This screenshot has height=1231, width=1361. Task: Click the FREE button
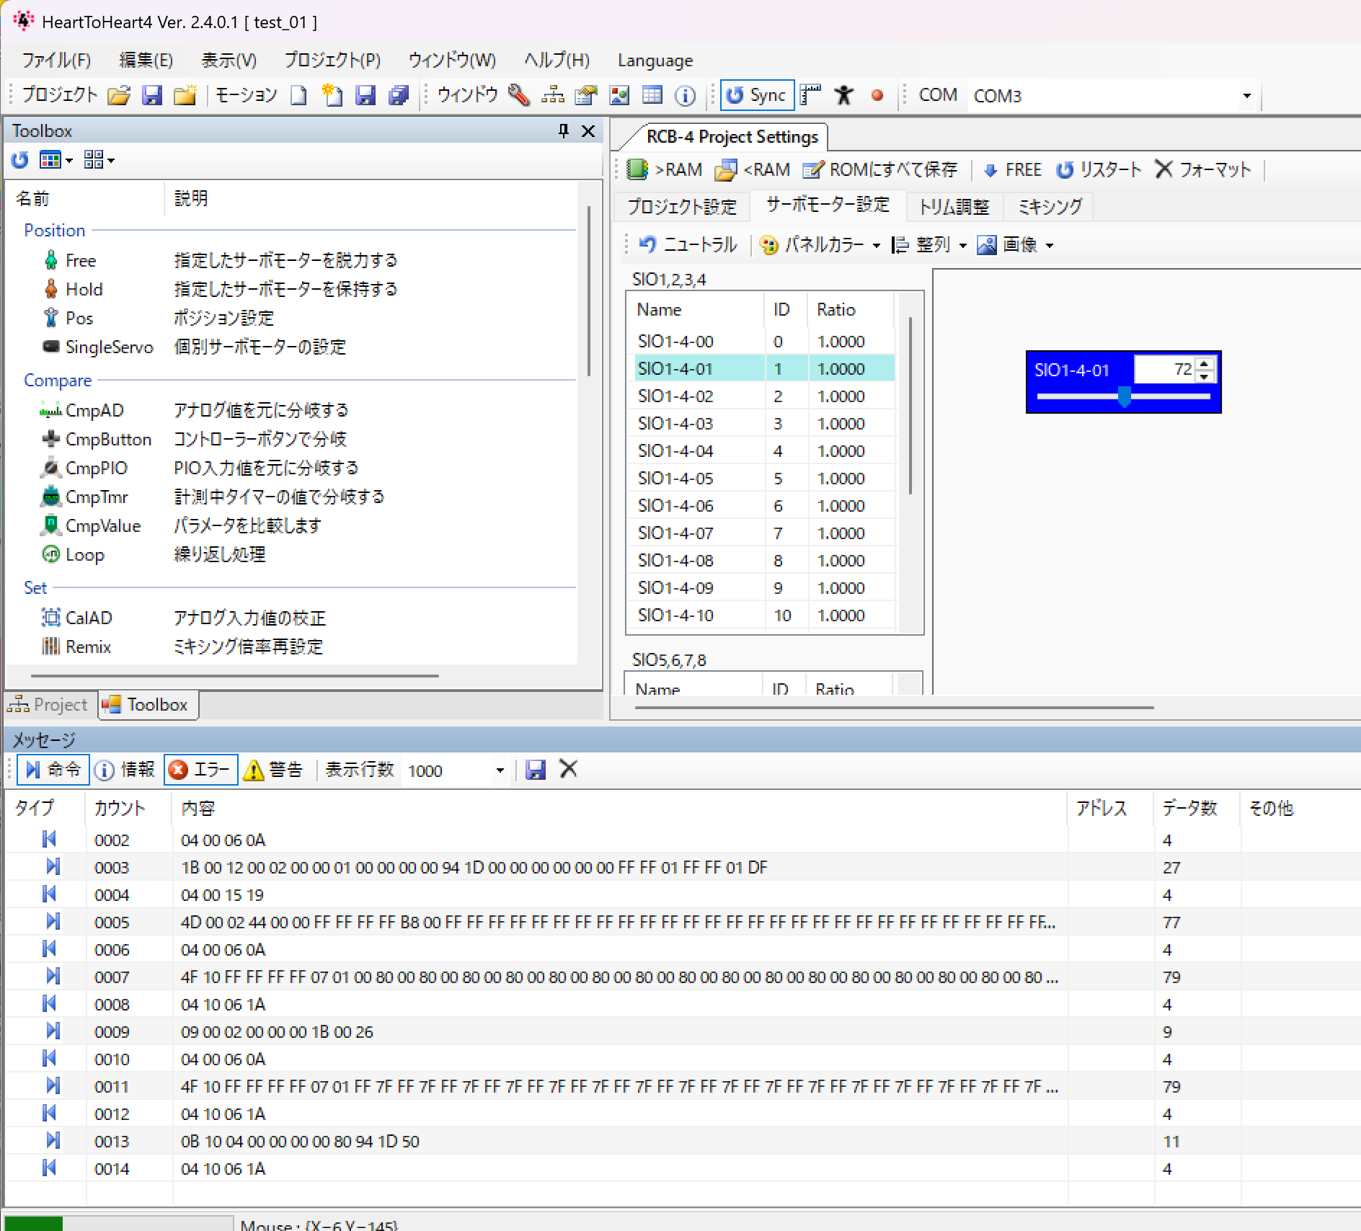tap(1013, 169)
